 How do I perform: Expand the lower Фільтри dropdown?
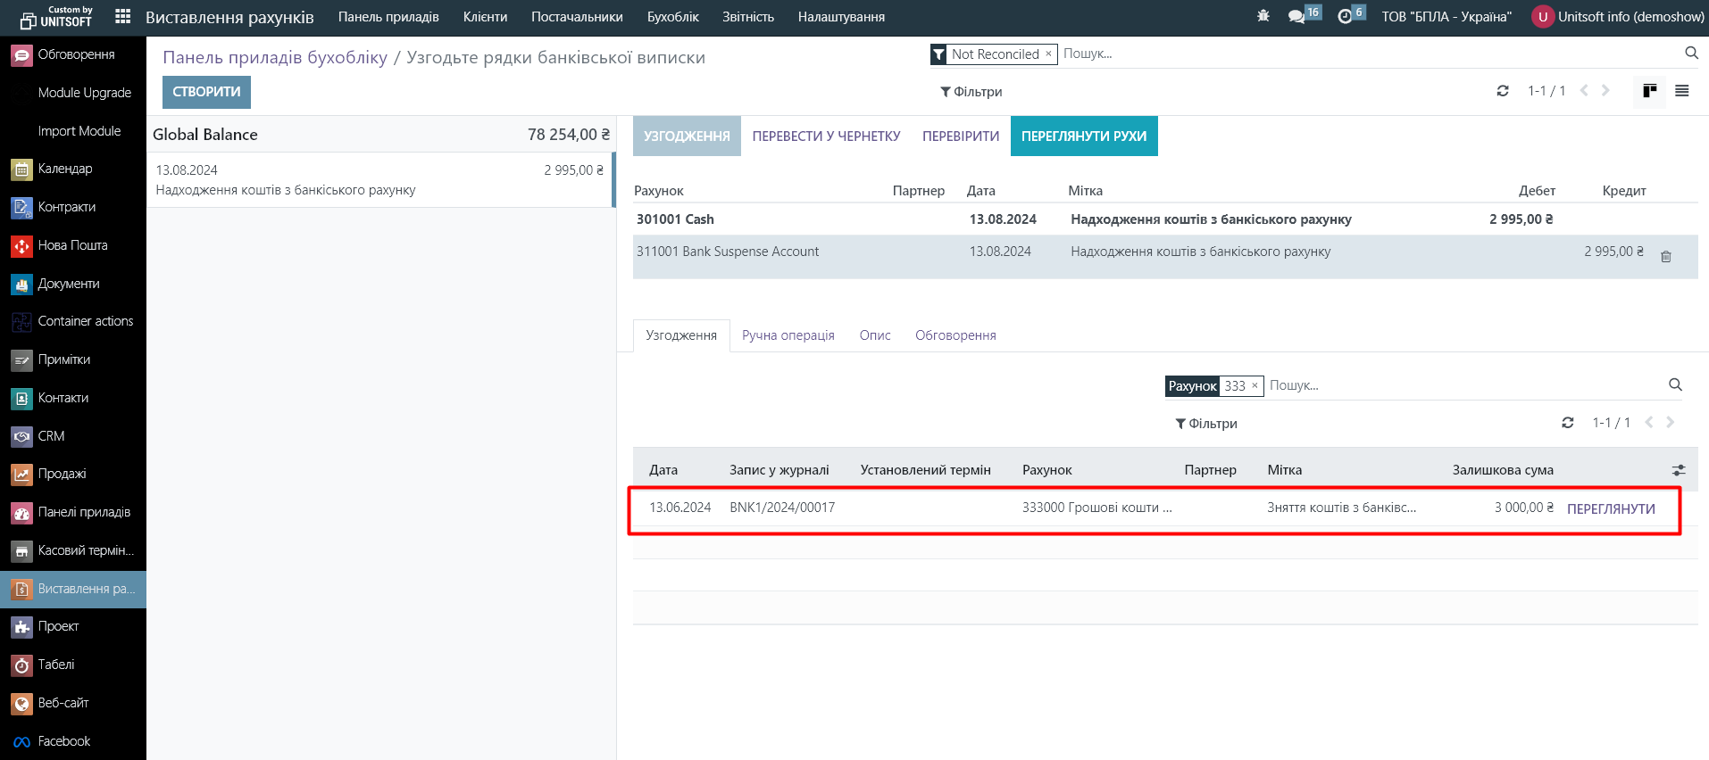(x=1205, y=424)
